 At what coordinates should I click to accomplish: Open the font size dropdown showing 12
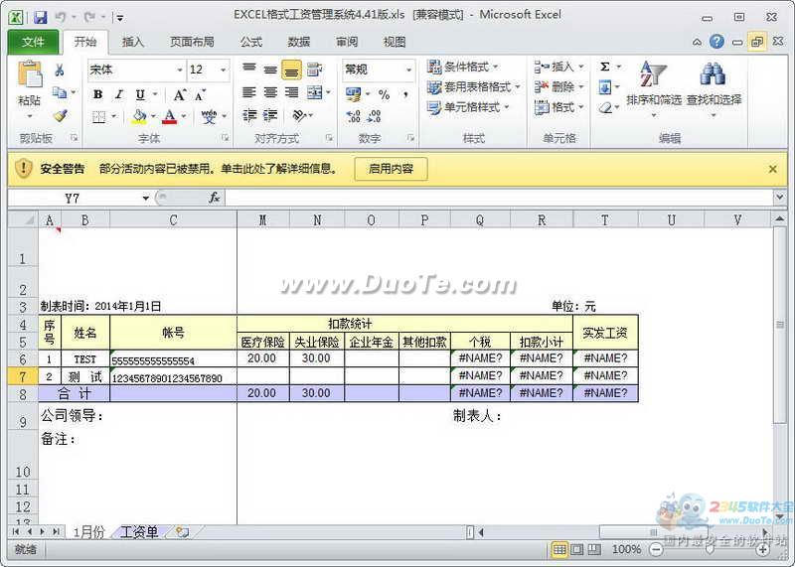(223, 70)
